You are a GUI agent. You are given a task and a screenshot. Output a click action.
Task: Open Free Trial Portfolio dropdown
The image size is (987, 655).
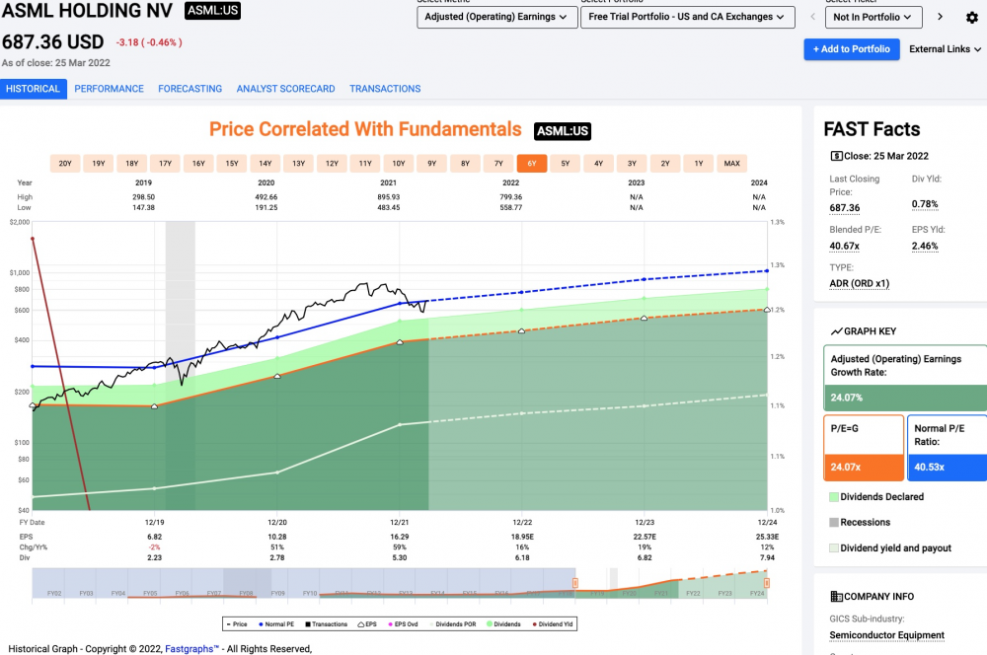pos(687,17)
